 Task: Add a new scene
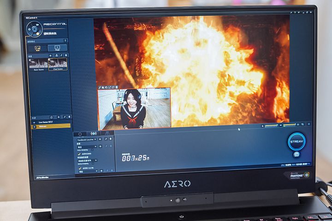pos(50,56)
